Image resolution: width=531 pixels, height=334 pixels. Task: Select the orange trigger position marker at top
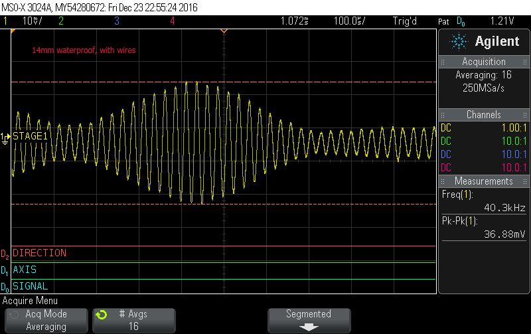[224, 31]
